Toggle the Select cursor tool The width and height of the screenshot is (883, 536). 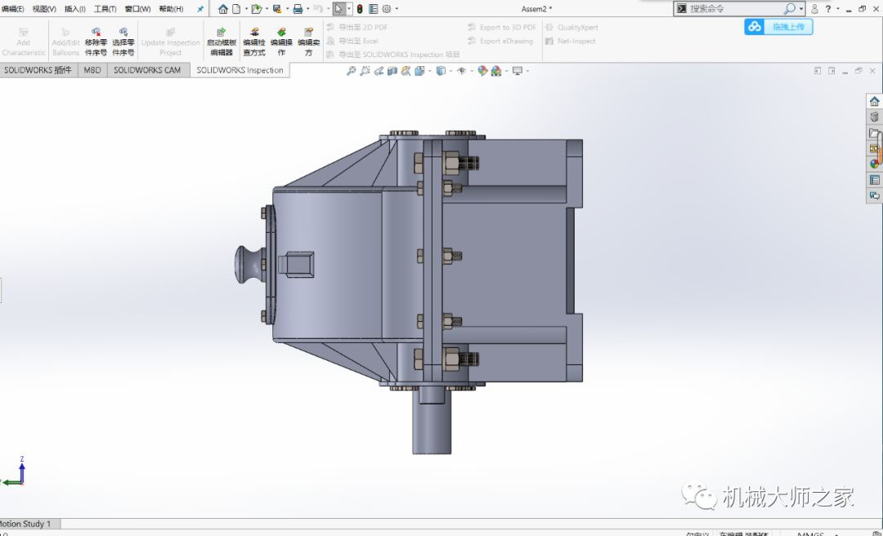tap(338, 9)
